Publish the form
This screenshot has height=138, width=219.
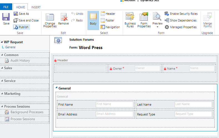tap(21, 27)
